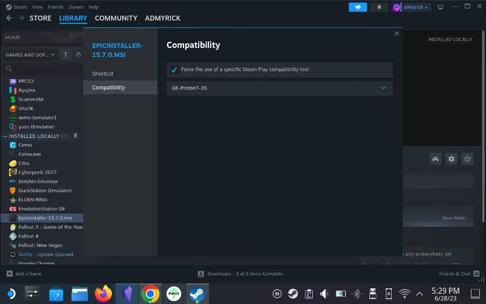
Task: Select Fallout: New Vegas in library
Action: click(x=40, y=246)
